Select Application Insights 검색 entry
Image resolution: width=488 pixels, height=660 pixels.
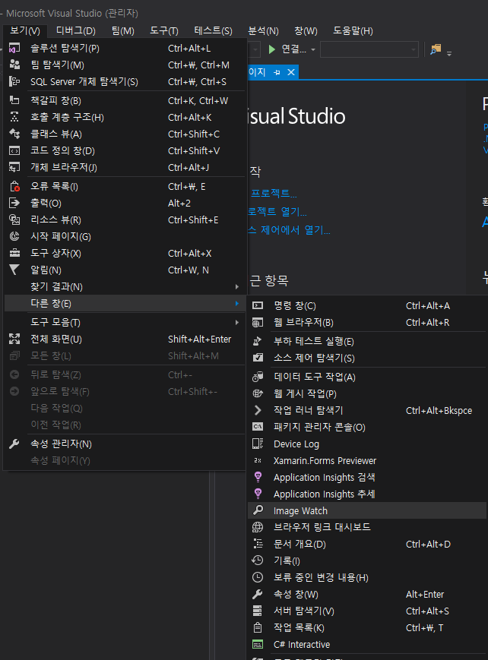click(366, 477)
